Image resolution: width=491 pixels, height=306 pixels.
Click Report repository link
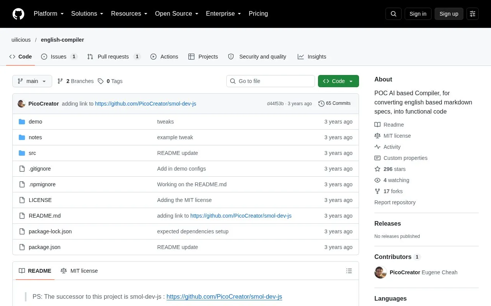tap(395, 202)
